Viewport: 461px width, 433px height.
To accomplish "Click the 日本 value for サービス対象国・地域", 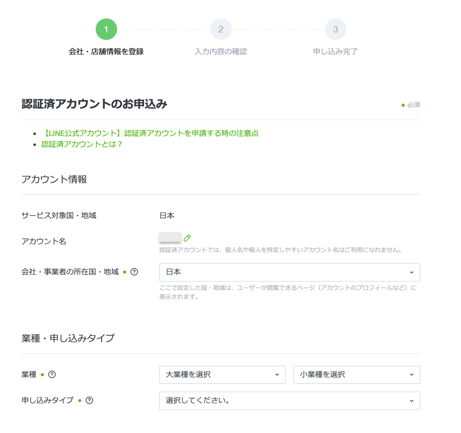I will pos(167,215).
